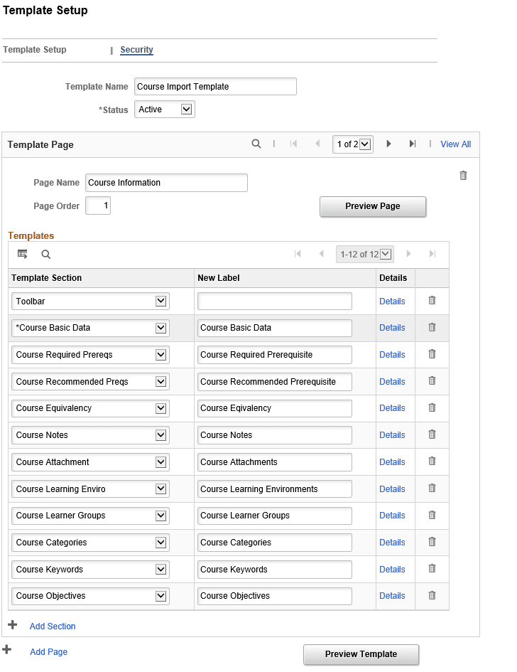Click inside the Template Name input field

click(x=214, y=86)
